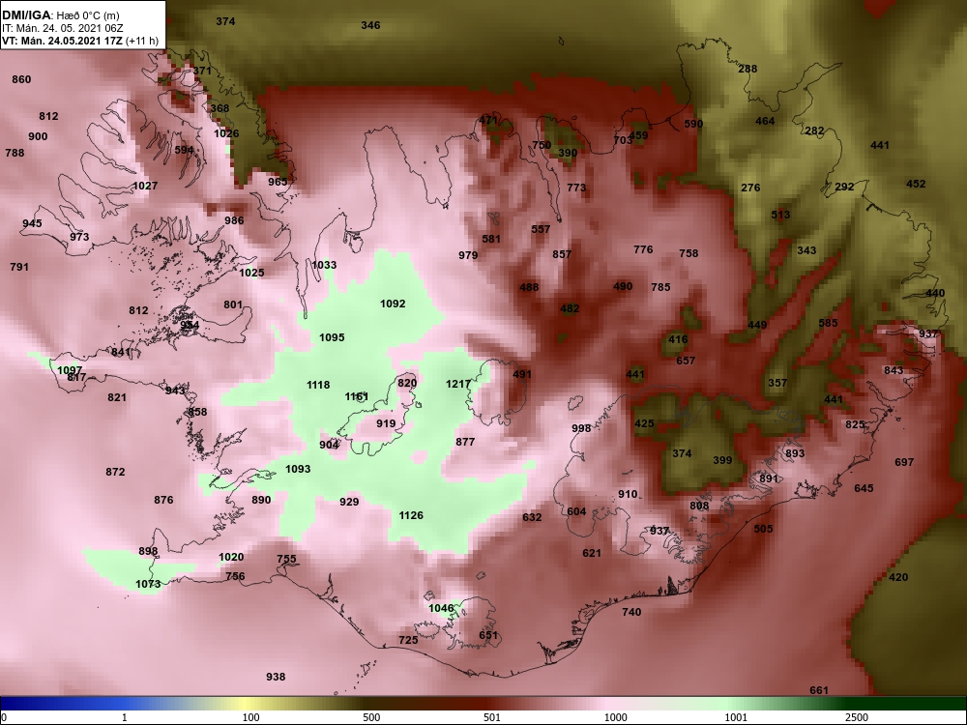The image size is (967, 725).
Task: Click the number 1020
Action: tap(231, 557)
